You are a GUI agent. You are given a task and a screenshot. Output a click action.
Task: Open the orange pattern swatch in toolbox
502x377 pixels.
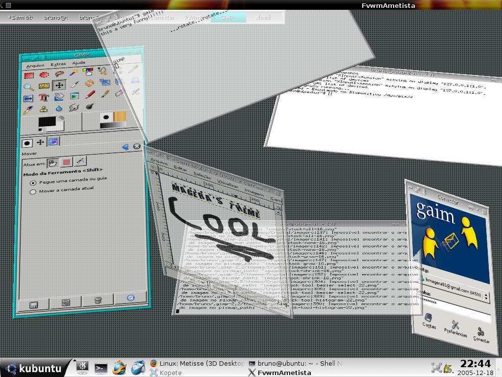pos(120,116)
